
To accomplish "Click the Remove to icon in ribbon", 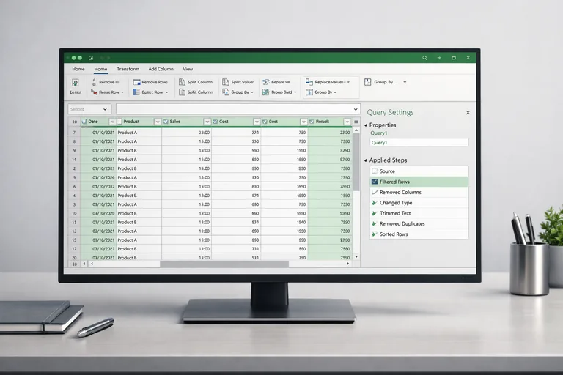I will [94, 82].
